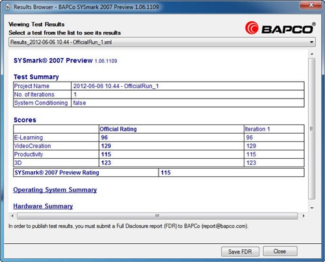The width and height of the screenshot is (325, 262).
Task: Open the test results file dropdown
Action: 162,42
